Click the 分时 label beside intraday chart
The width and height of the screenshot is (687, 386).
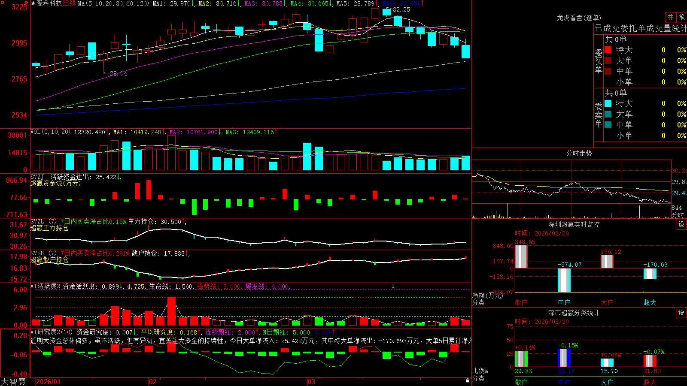point(678,214)
